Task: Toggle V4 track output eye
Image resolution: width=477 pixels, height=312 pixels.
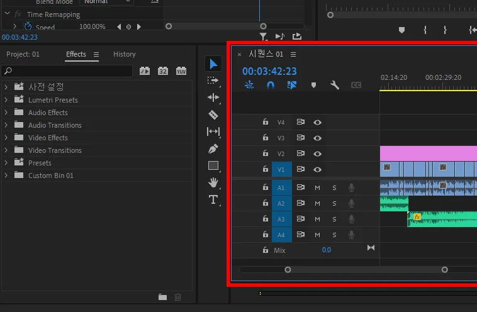Action: click(317, 122)
